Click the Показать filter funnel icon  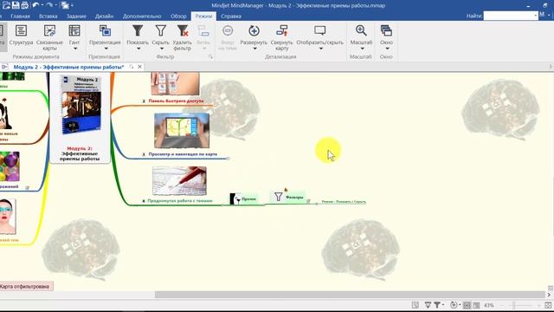[138, 31]
